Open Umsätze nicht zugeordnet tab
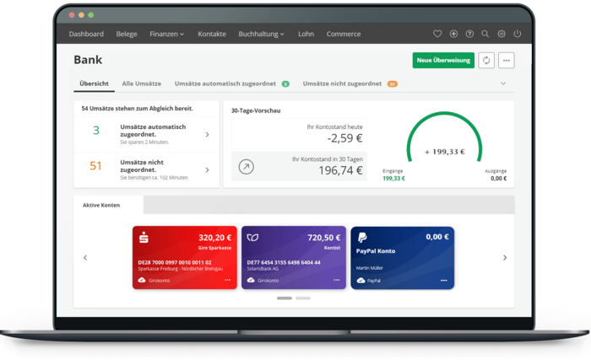Image resolution: width=591 pixels, height=360 pixels. point(342,83)
